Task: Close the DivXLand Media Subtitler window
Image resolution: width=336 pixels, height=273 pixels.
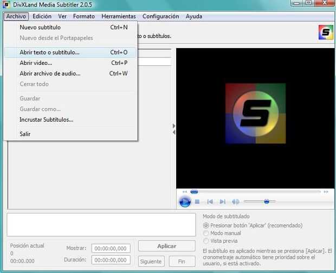Action: (x=325, y=3)
